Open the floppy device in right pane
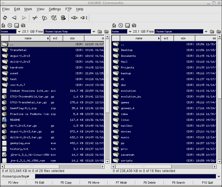222x187 pixels. (x=127, y=25)
